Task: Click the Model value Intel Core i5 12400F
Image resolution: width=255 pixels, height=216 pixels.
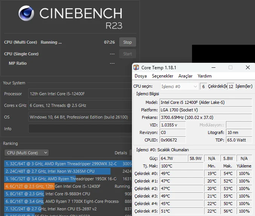Action: tap(206, 102)
